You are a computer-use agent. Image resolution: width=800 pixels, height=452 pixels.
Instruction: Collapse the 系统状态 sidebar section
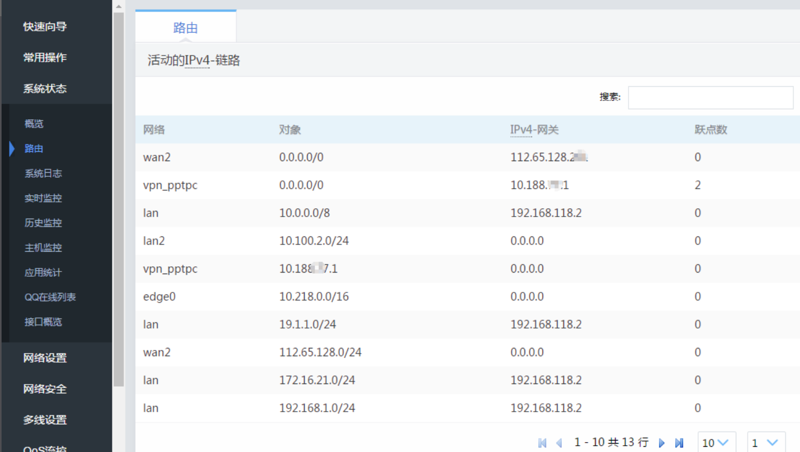pos(45,89)
